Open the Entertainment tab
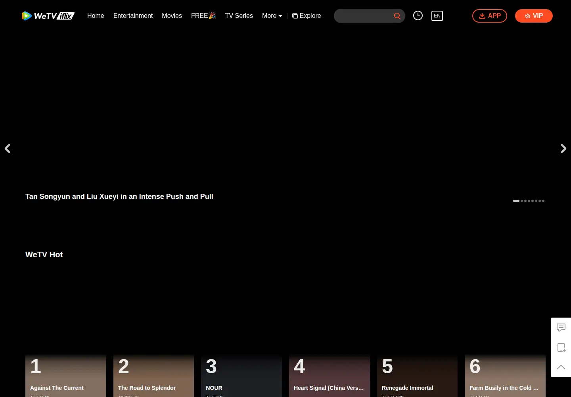Image resolution: width=571 pixels, height=397 pixels. pos(133,16)
